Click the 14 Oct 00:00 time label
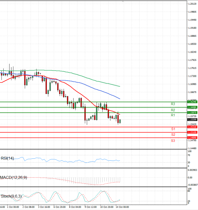198x210 pixels. click(122, 207)
